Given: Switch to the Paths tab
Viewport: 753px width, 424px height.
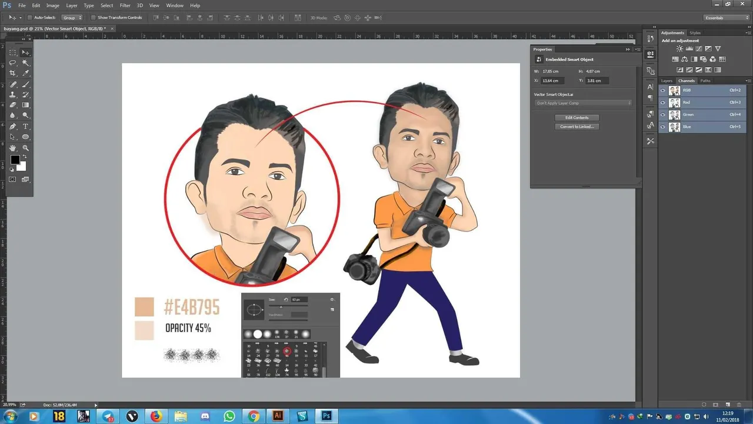Looking at the screenshot, I should tap(705, 81).
